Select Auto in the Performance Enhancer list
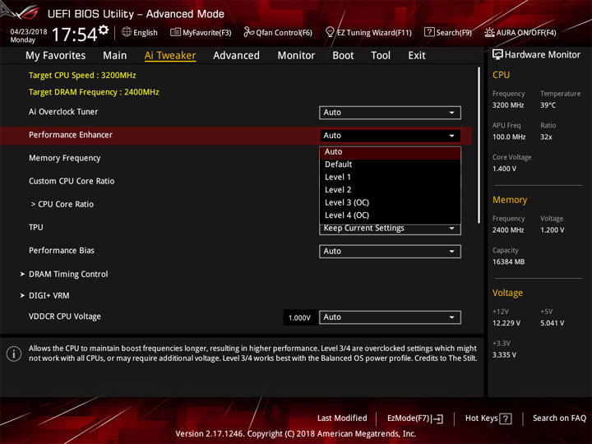This screenshot has height=444, width=592. coord(390,152)
